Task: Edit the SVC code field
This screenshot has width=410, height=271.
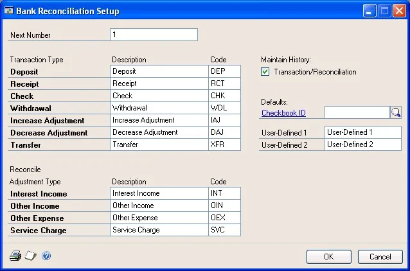Action: point(224,230)
